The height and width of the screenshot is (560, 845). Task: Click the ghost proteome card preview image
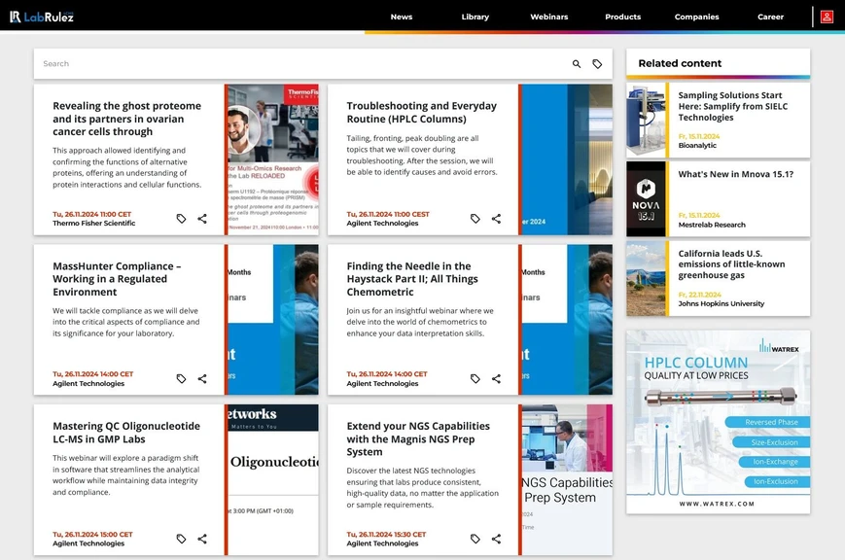tap(273, 159)
